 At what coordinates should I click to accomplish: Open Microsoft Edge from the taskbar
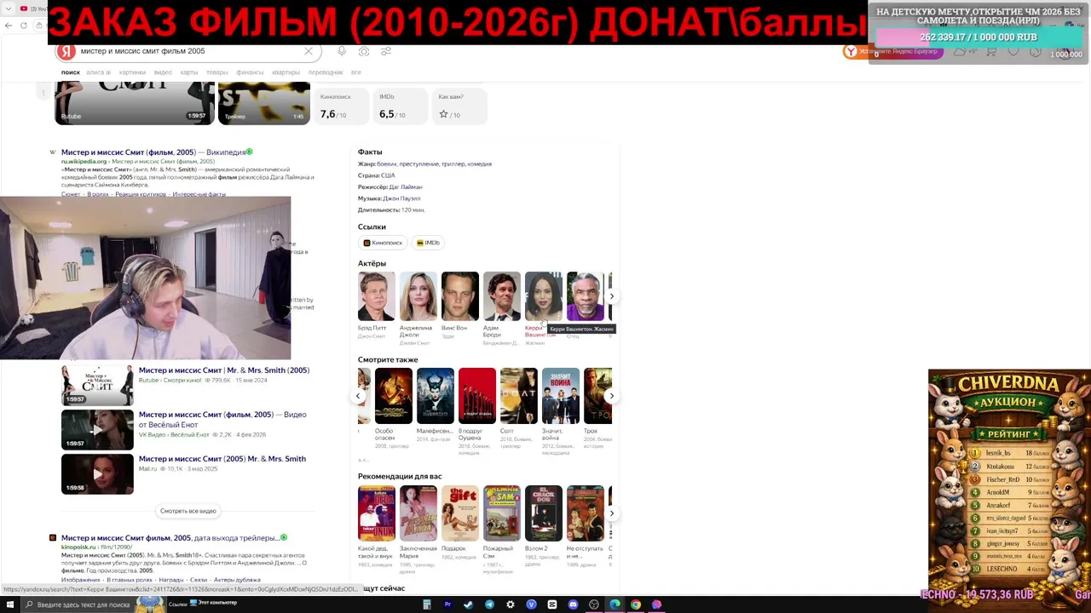[615, 604]
